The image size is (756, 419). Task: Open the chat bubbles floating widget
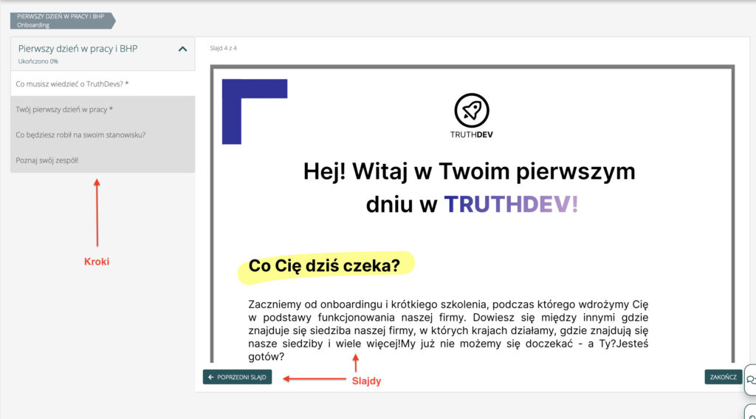tap(749, 380)
